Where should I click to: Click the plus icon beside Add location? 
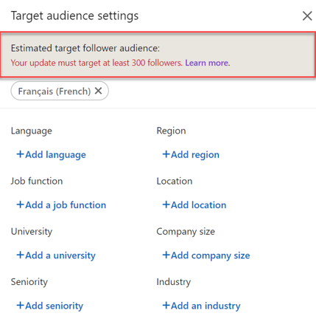coord(166,205)
